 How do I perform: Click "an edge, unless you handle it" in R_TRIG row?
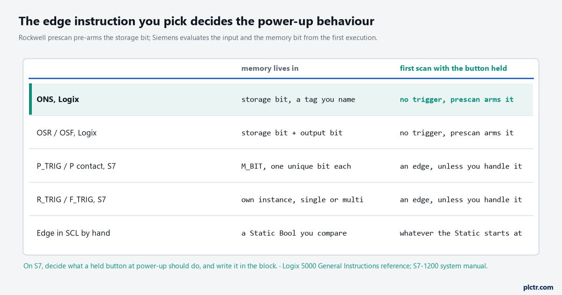coord(461,199)
